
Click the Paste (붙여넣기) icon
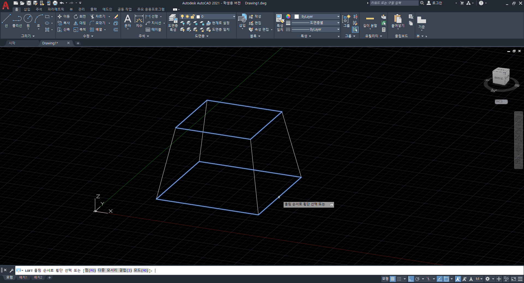pos(398,21)
